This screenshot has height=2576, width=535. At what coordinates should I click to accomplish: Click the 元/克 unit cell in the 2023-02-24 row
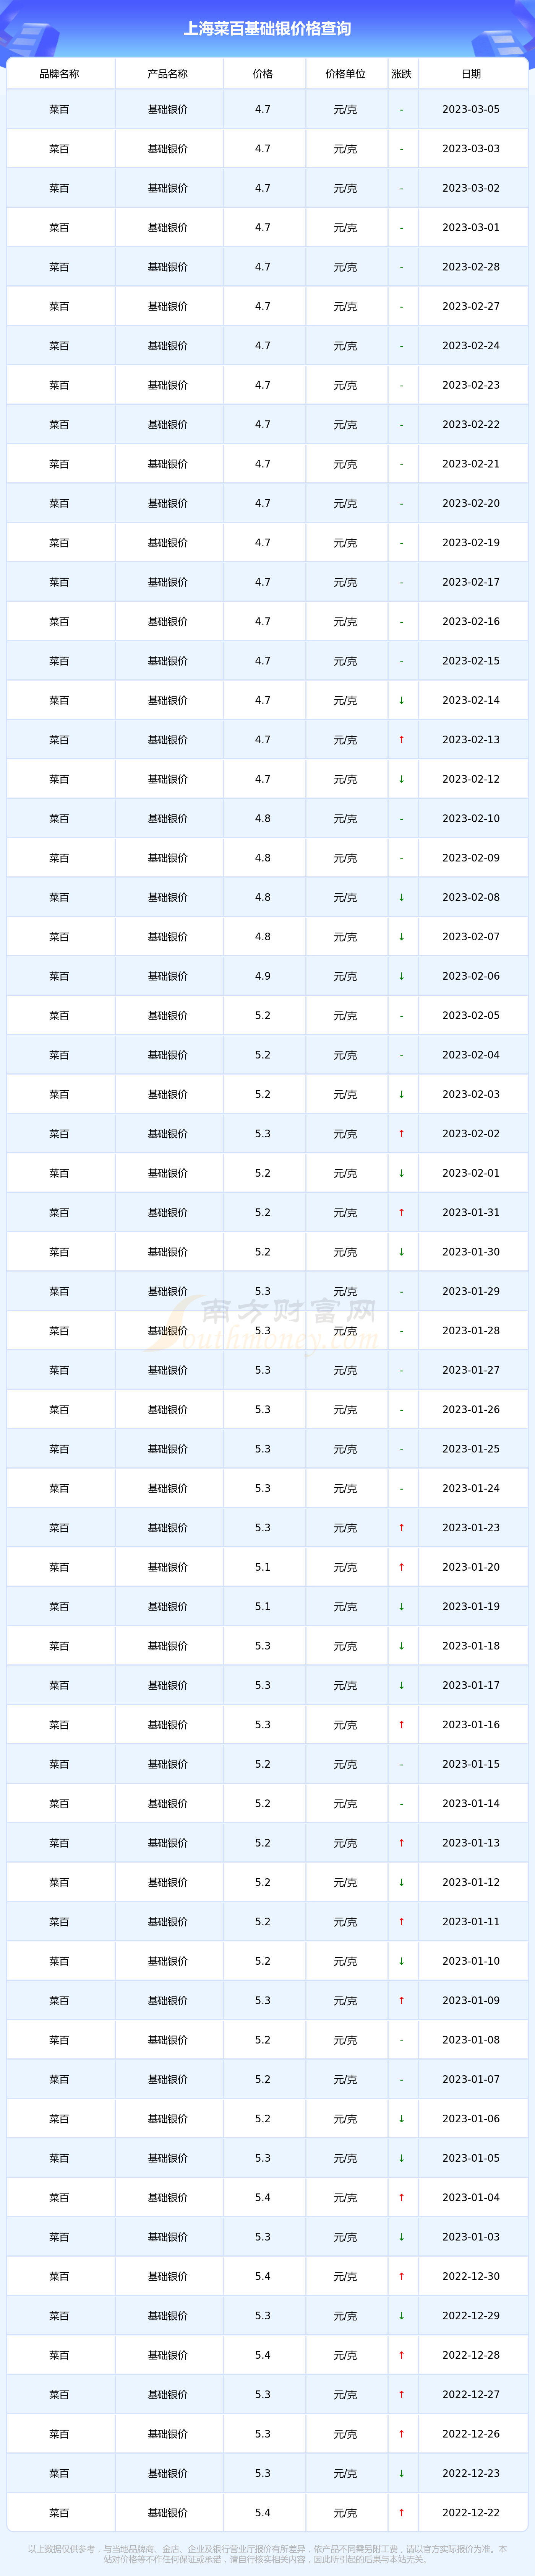[345, 346]
